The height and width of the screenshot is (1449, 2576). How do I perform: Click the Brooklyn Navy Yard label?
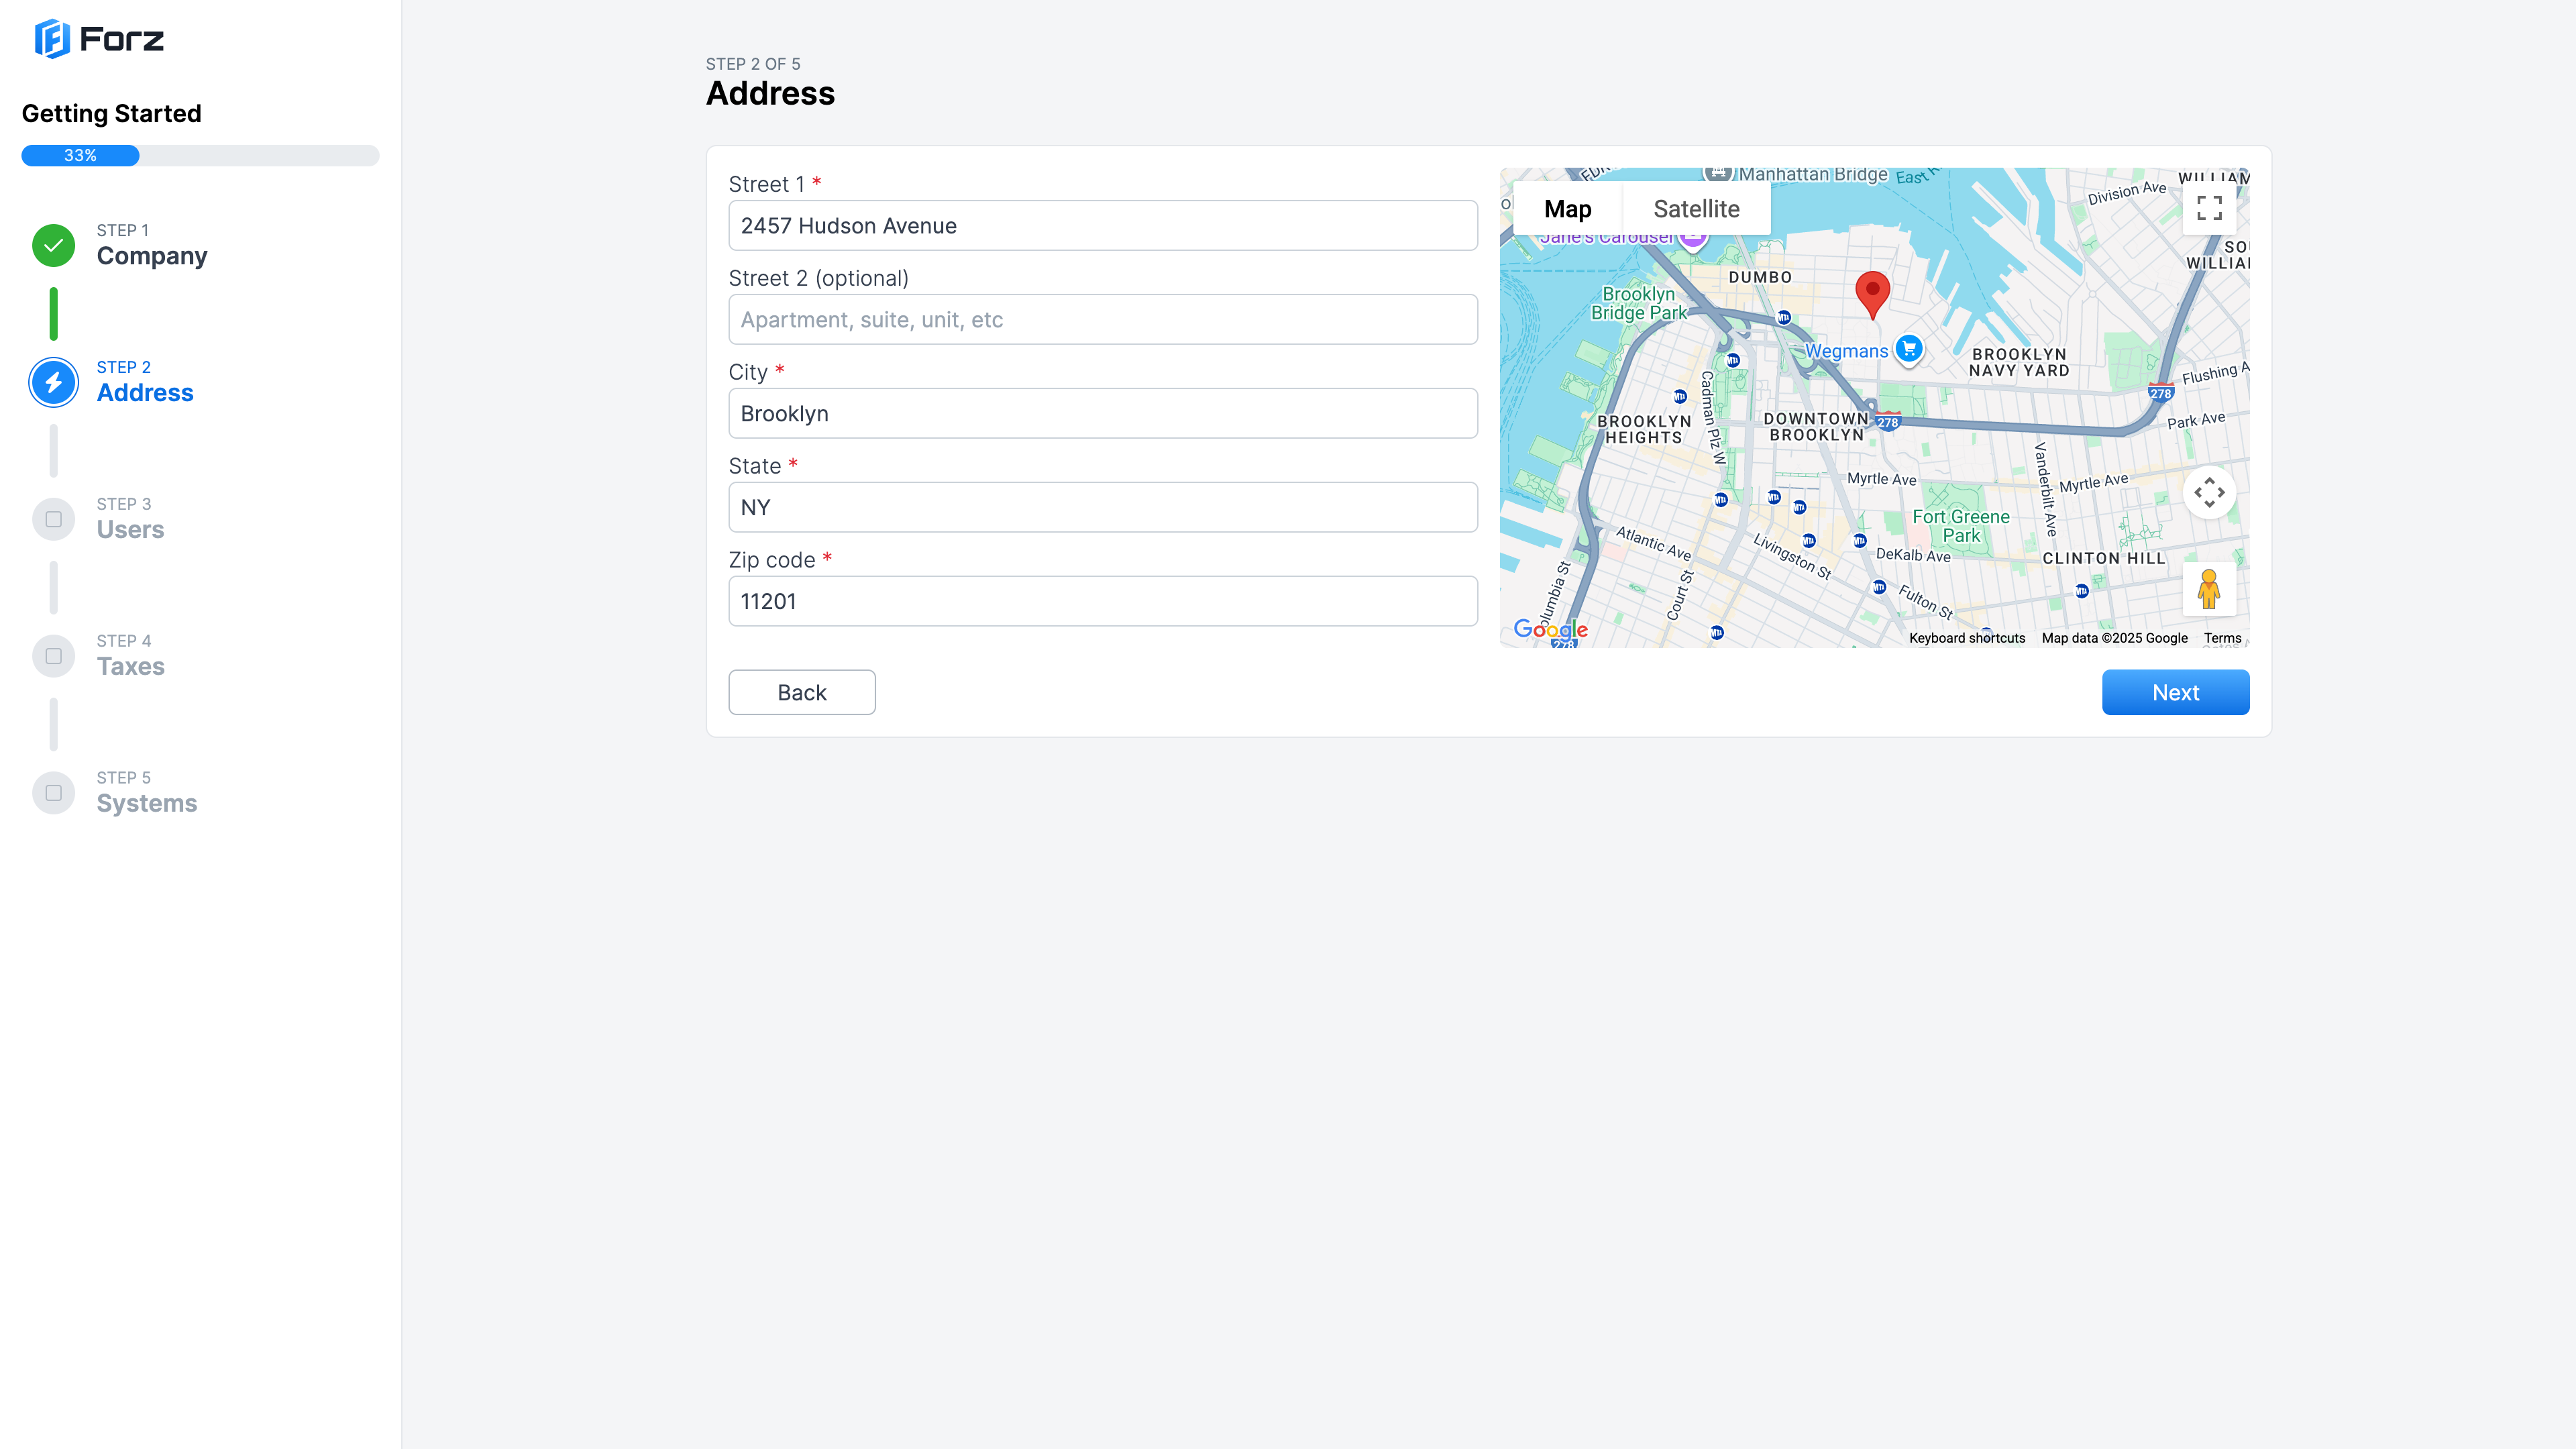click(2018, 362)
